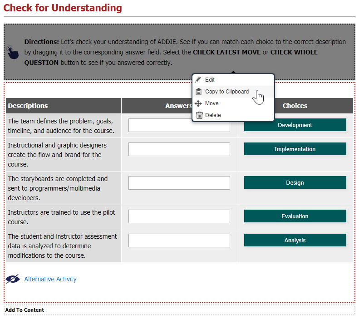
Task: Click 'The storyboards are completed' description
Action: click(x=58, y=188)
